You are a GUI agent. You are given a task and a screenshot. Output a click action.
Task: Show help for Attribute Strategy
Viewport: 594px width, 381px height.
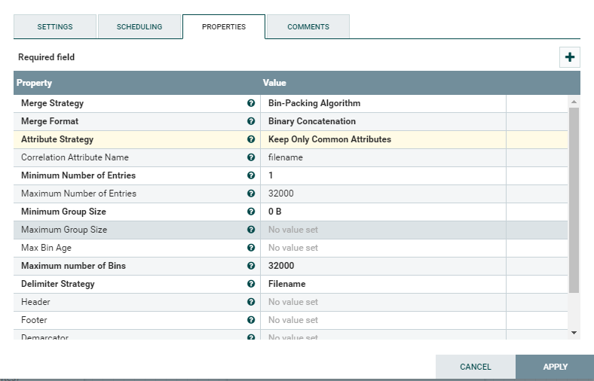click(251, 139)
